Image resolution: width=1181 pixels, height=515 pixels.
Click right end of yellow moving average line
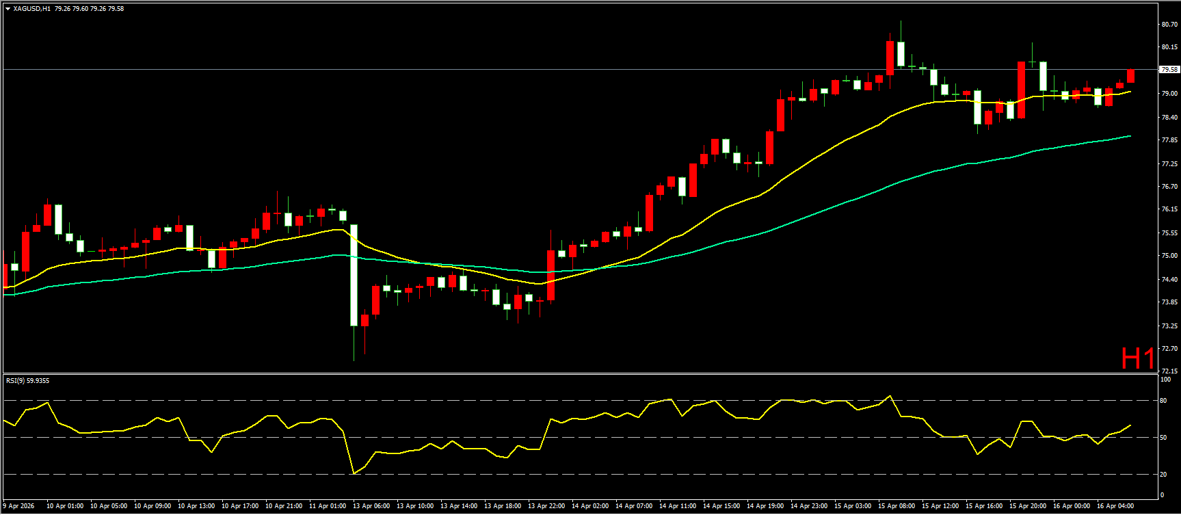point(1130,91)
